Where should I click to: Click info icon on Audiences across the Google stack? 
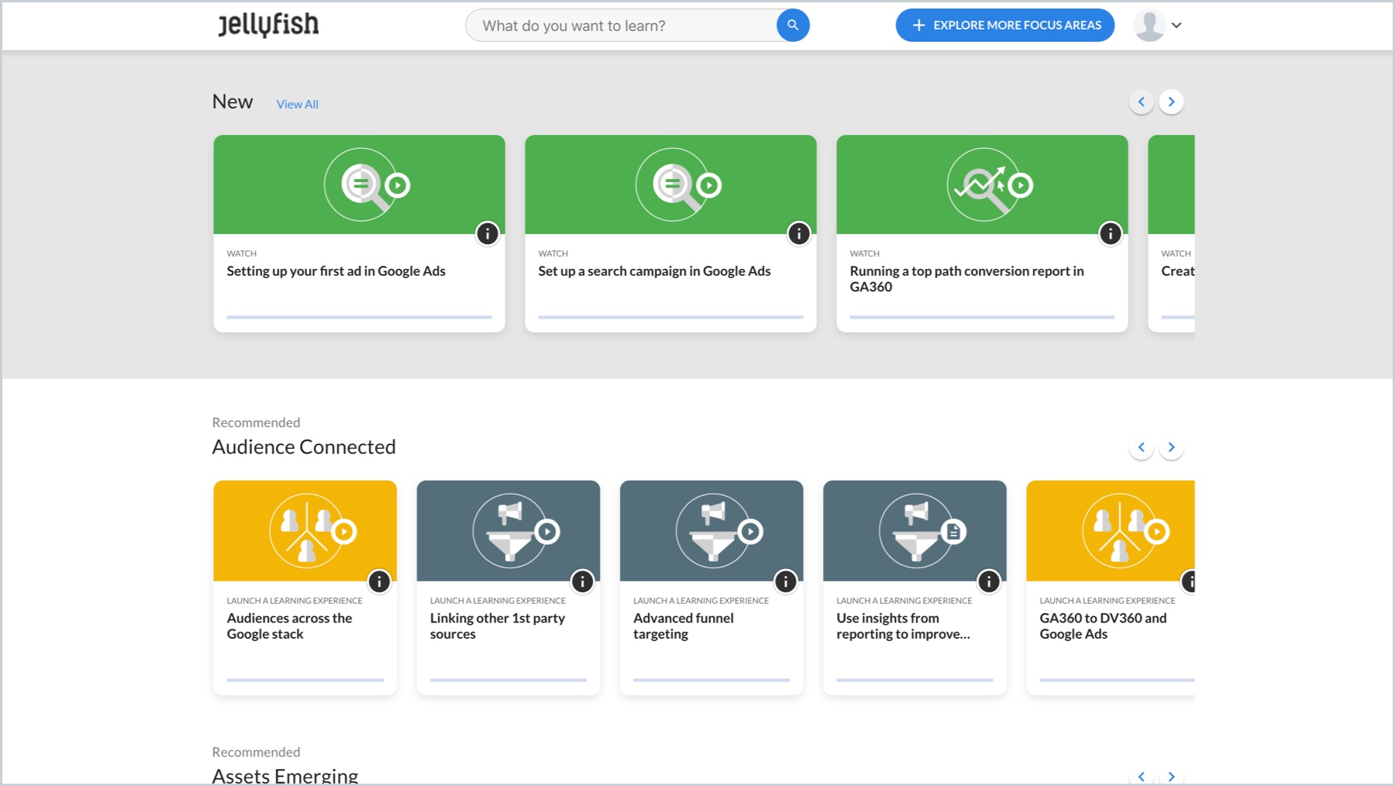pyautogui.click(x=379, y=581)
